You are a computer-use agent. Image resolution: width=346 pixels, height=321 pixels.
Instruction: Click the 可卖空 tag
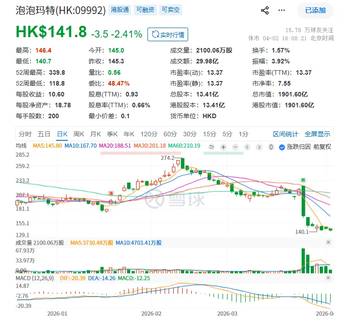[x=171, y=10]
